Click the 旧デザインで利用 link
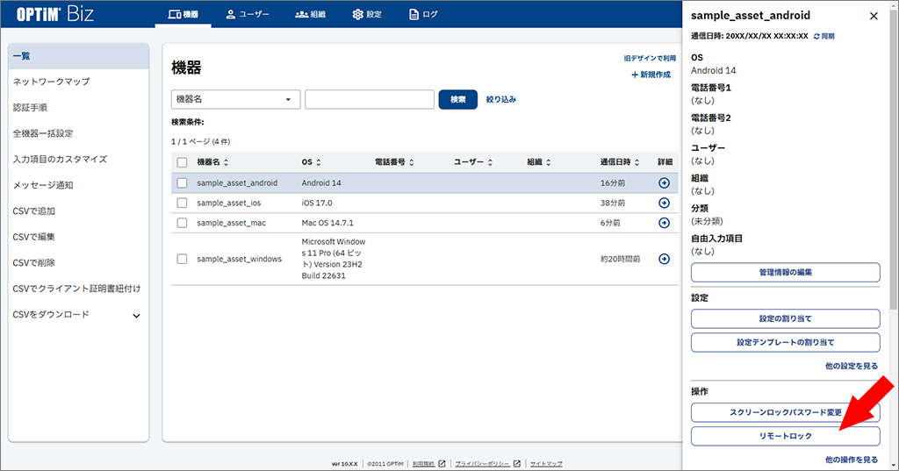This screenshot has height=471, width=899. [650, 59]
